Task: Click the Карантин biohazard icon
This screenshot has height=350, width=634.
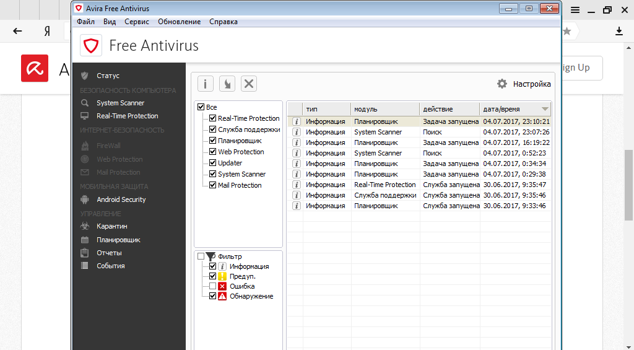Action: click(84, 226)
